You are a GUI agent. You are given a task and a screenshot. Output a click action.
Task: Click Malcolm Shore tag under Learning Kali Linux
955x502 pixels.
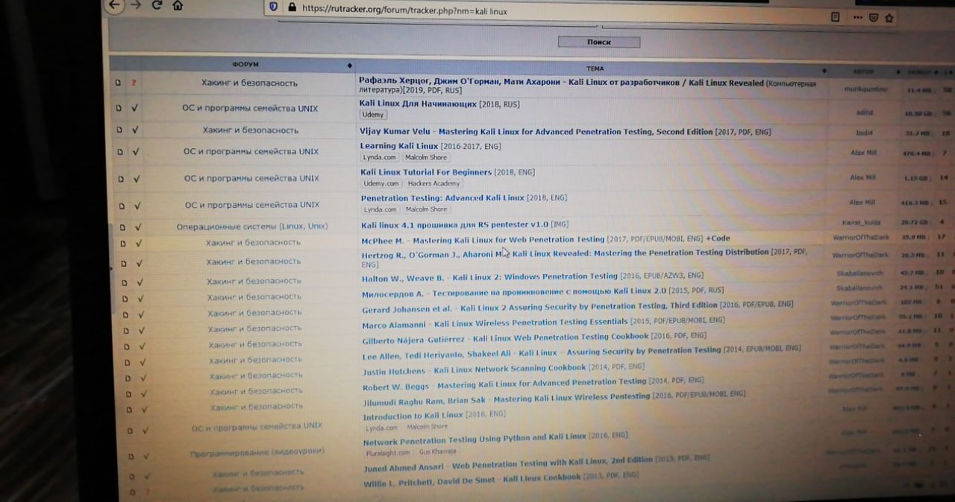[426, 157]
